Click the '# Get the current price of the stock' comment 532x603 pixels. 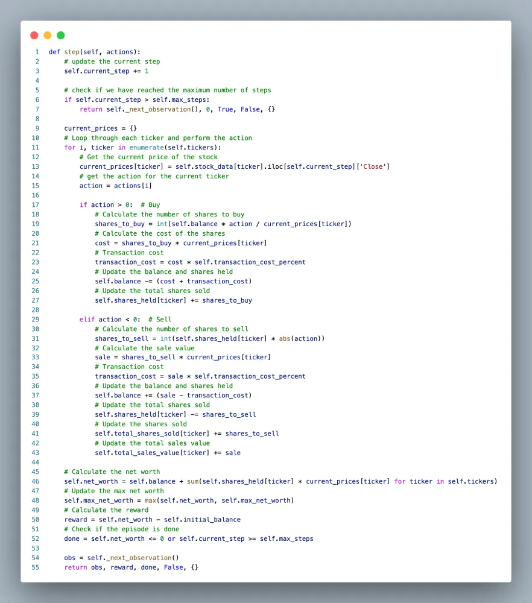point(148,157)
